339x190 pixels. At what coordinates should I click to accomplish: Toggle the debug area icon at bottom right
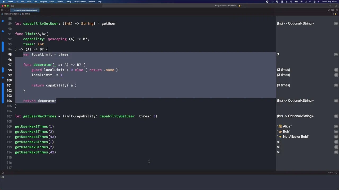(x=337, y=173)
